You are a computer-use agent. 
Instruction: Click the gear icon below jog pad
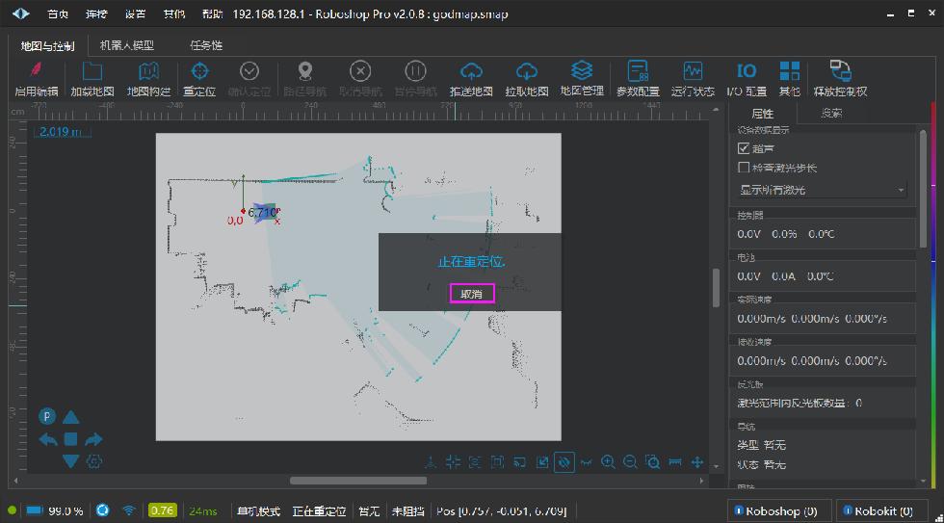94,461
